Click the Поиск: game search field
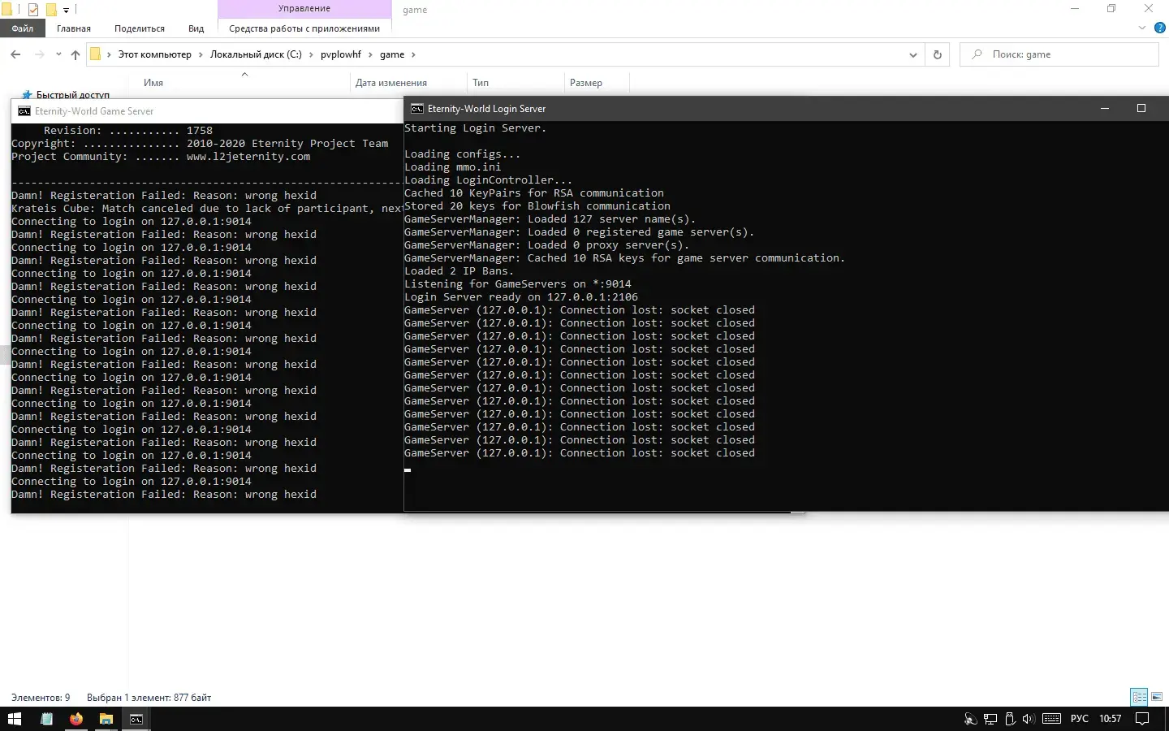This screenshot has width=1169, height=731. coord(1059,54)
